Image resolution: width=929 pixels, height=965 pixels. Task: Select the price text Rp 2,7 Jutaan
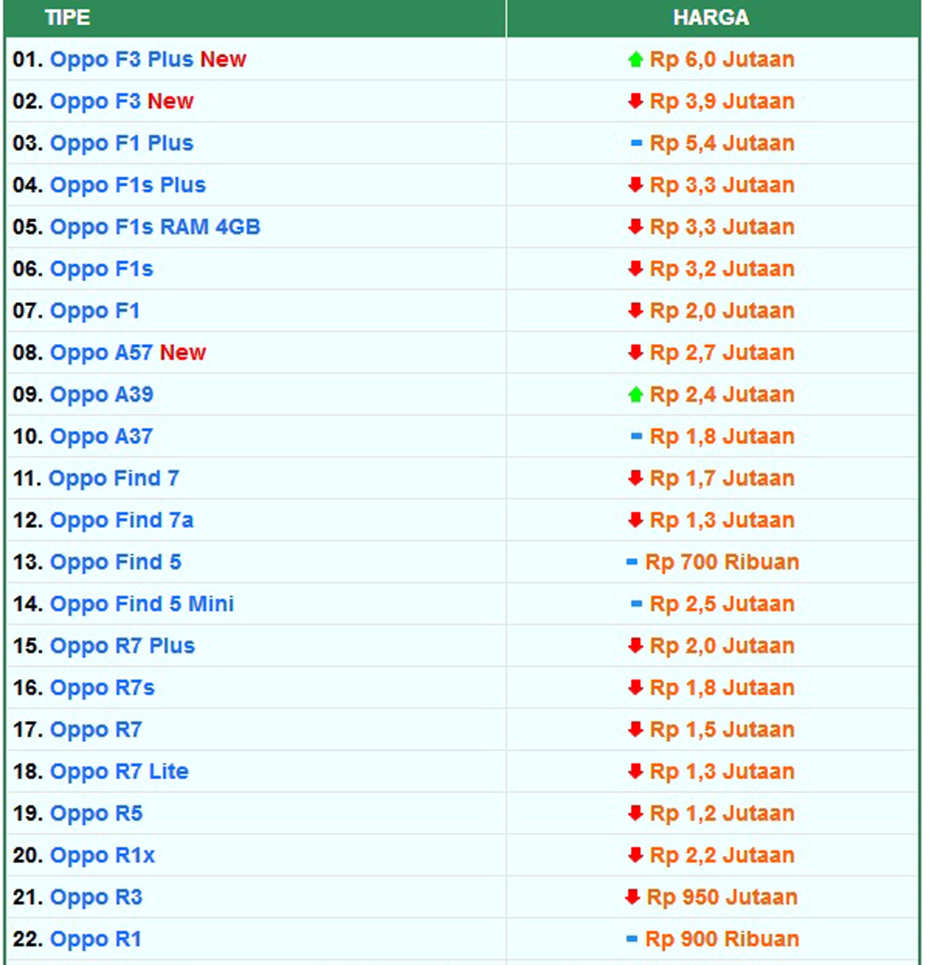tap(722, 352)
